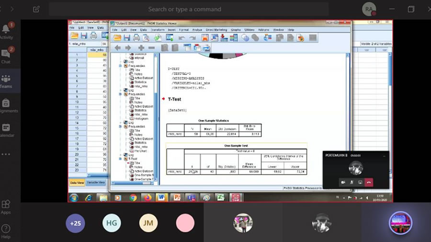Image resolution: width=431 pixels, height=242 pixels.
Task: Switch to the Variable View tab
Action: (96, 183)
